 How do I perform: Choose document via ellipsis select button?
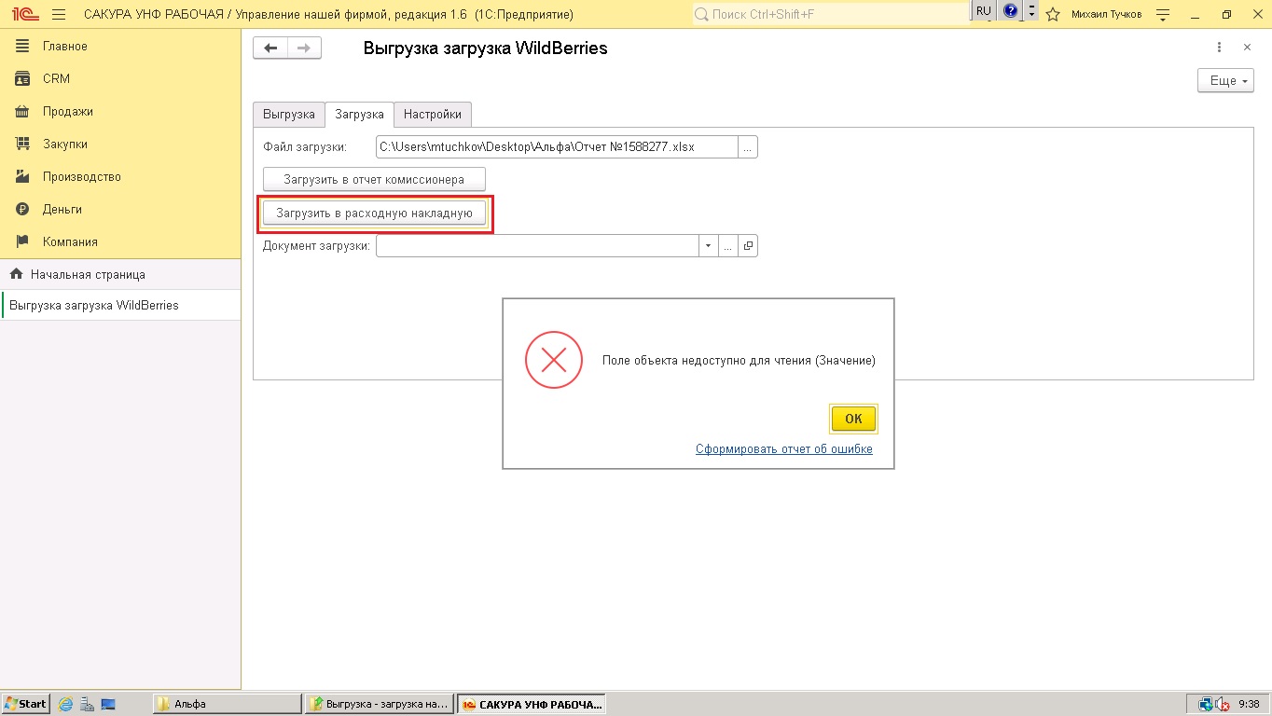click(x=728, y=246)
